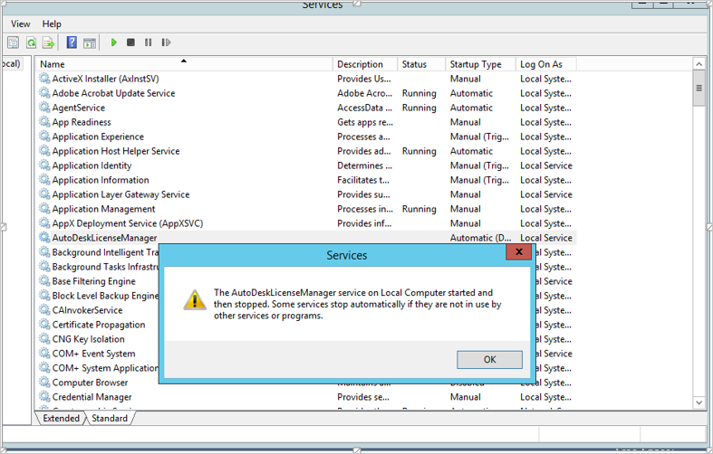
Task: Click 'Gets apps re...' description text
Action: (365, 122)
